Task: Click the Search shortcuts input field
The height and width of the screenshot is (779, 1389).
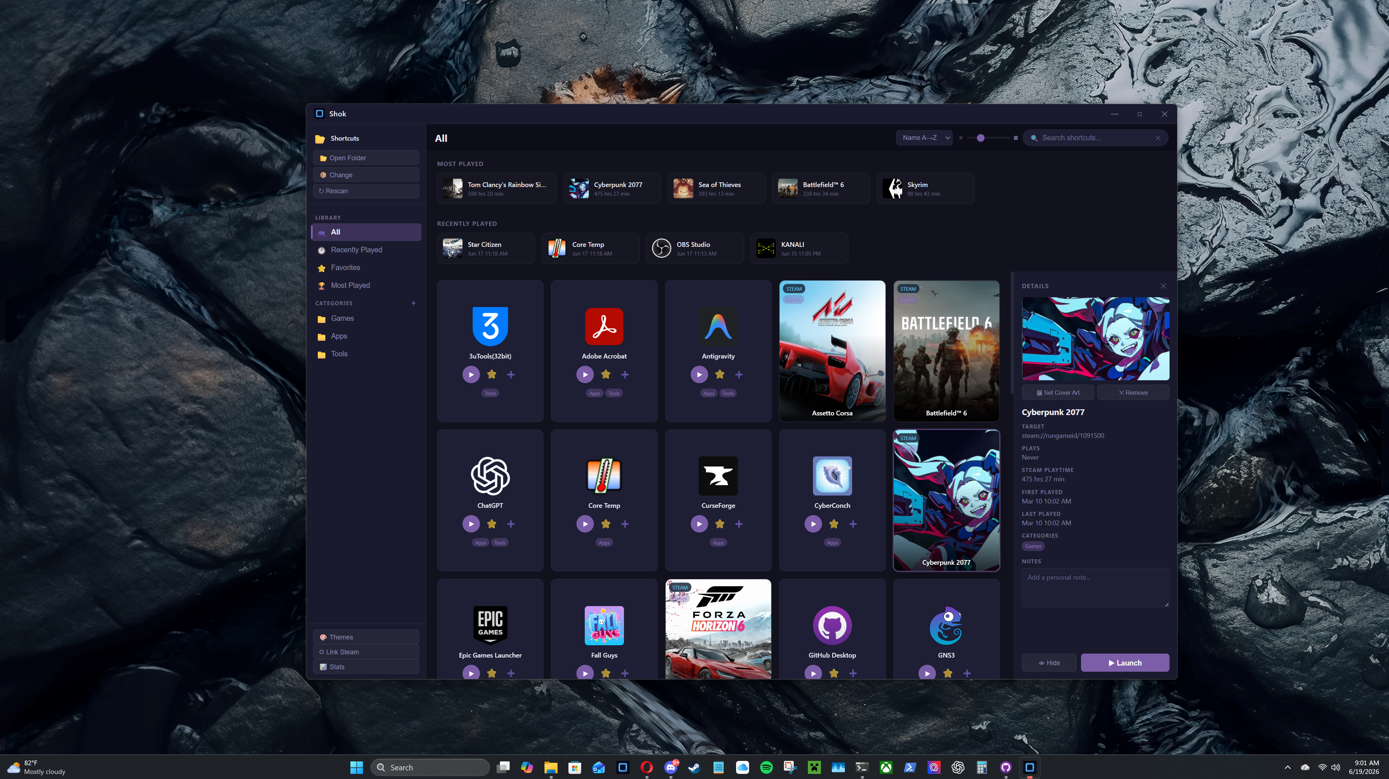Action: coord(1096,138)
